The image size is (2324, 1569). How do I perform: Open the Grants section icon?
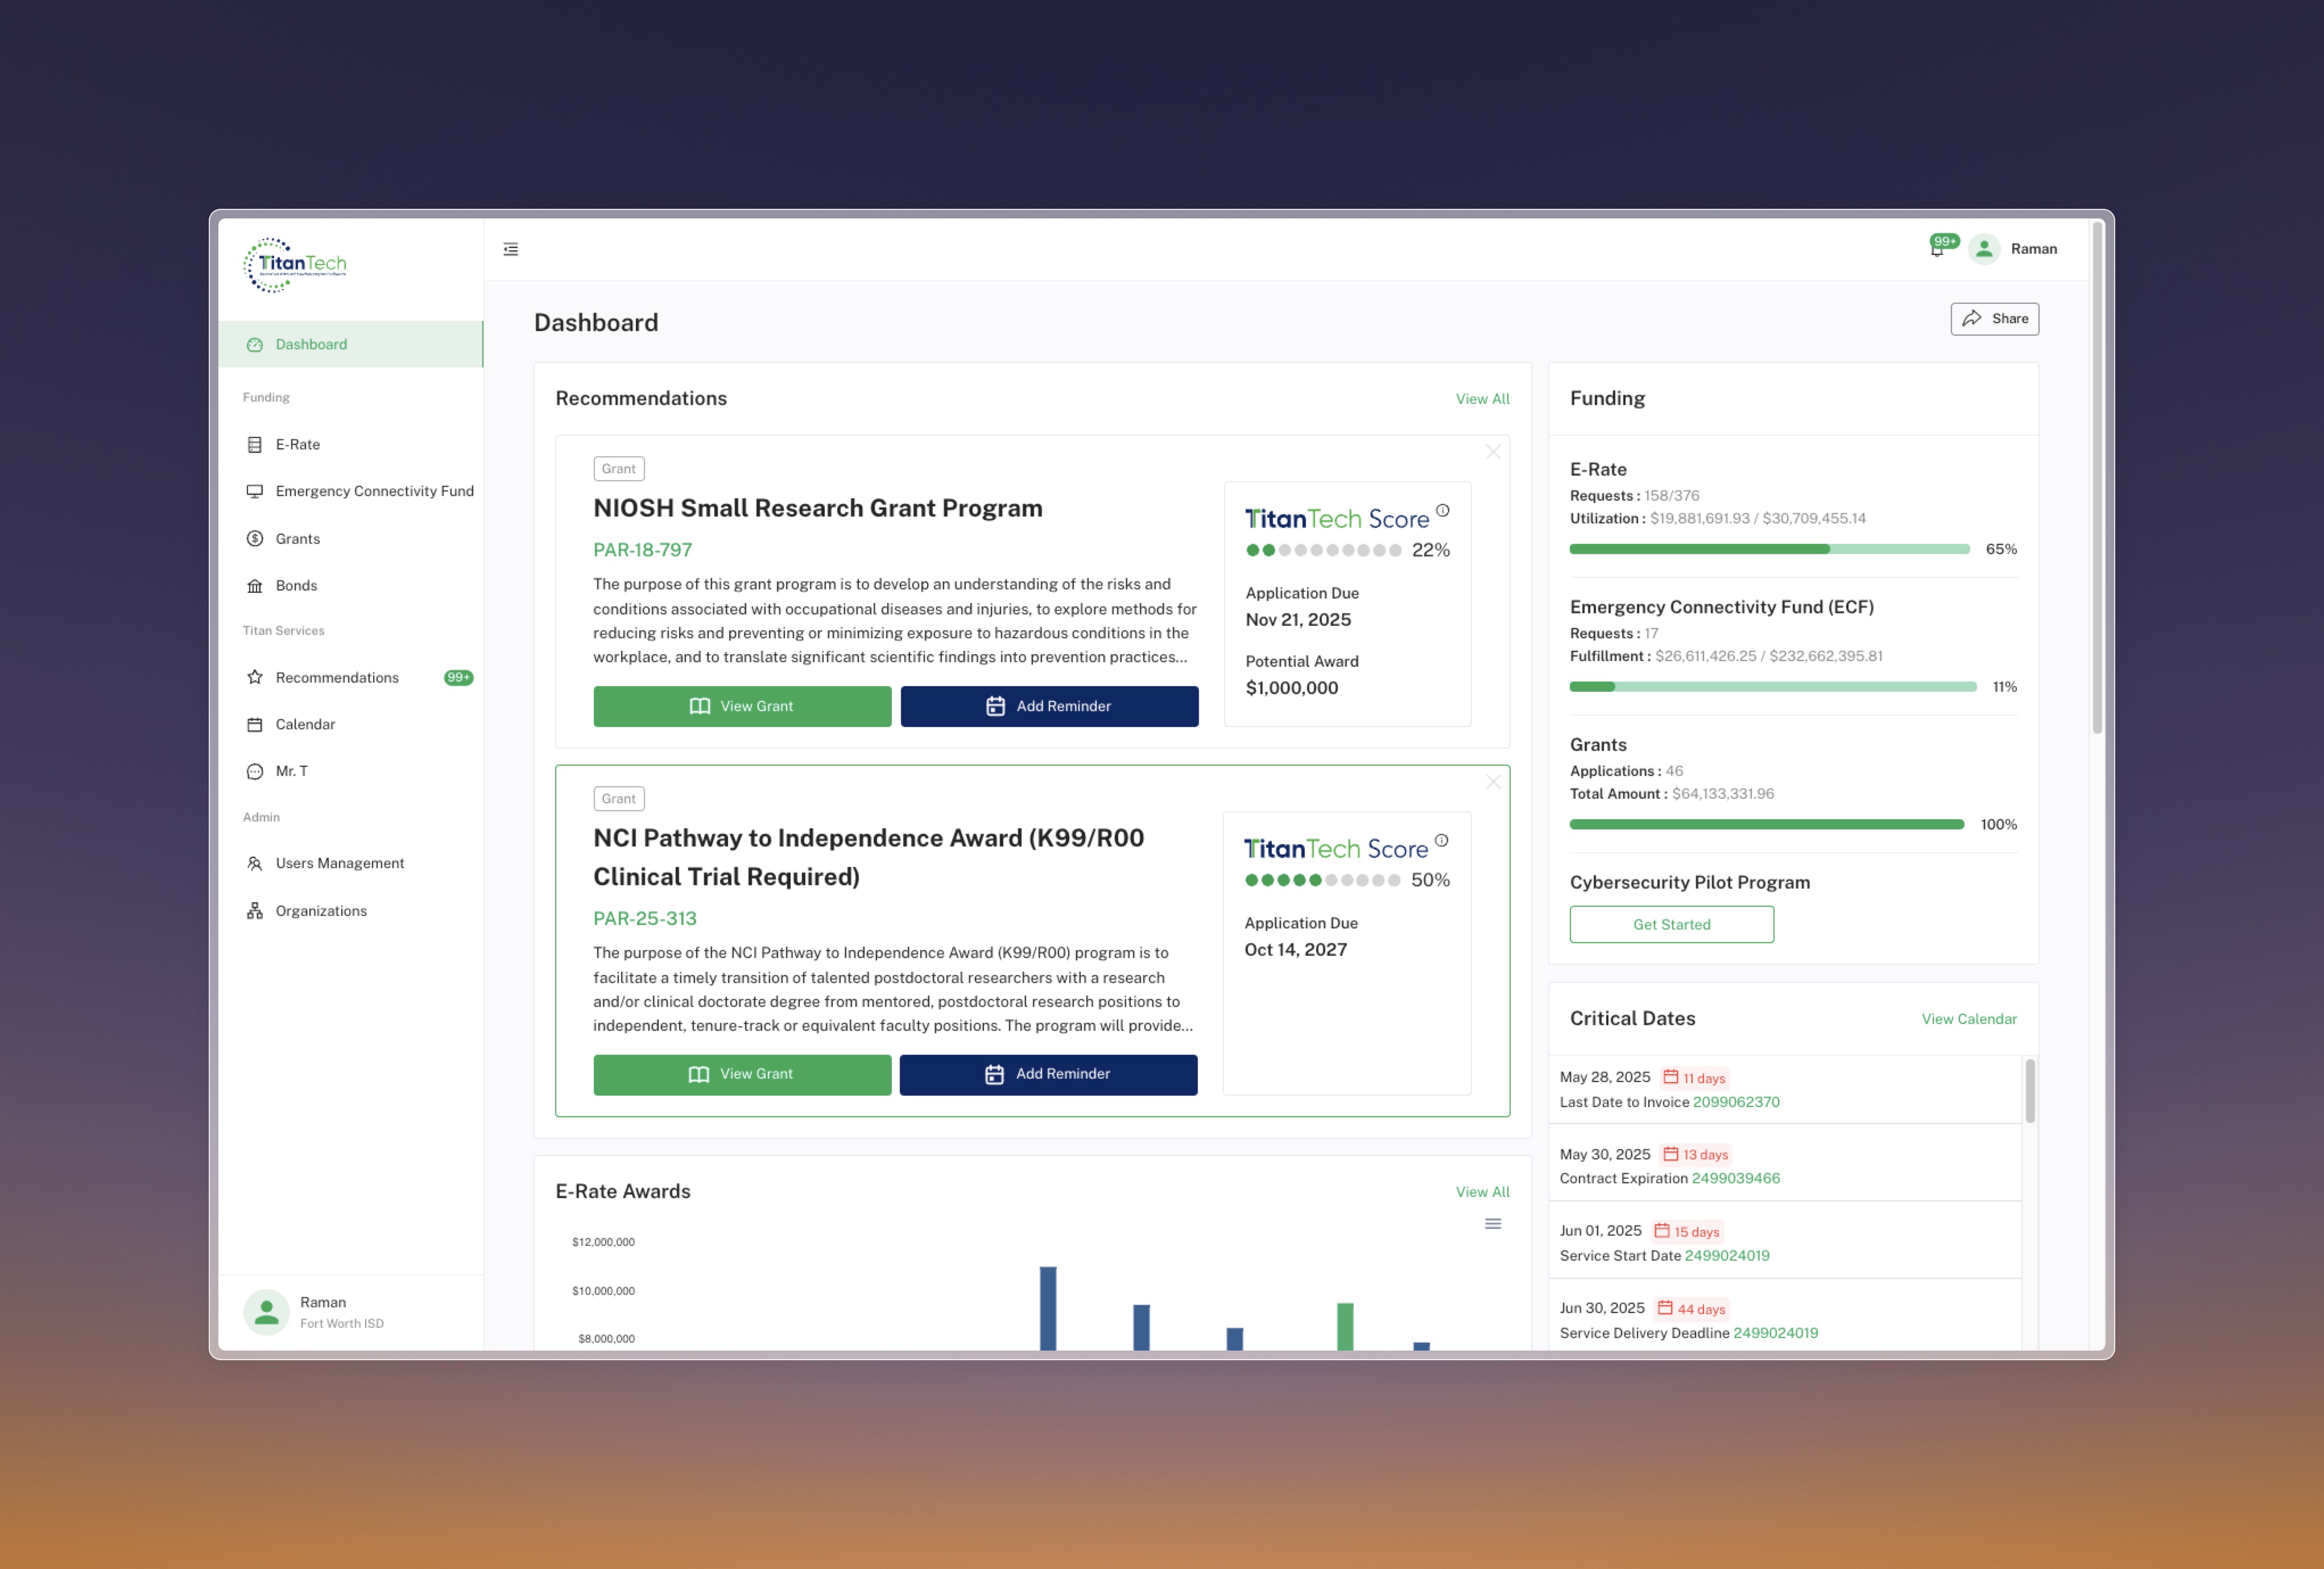click(256, 538)
